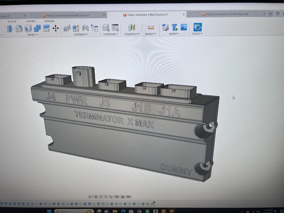The width and height of the screenshot is (284, 213).
Task: Open Microsoft Edge from the taskbar
Action: click(123, 211)
